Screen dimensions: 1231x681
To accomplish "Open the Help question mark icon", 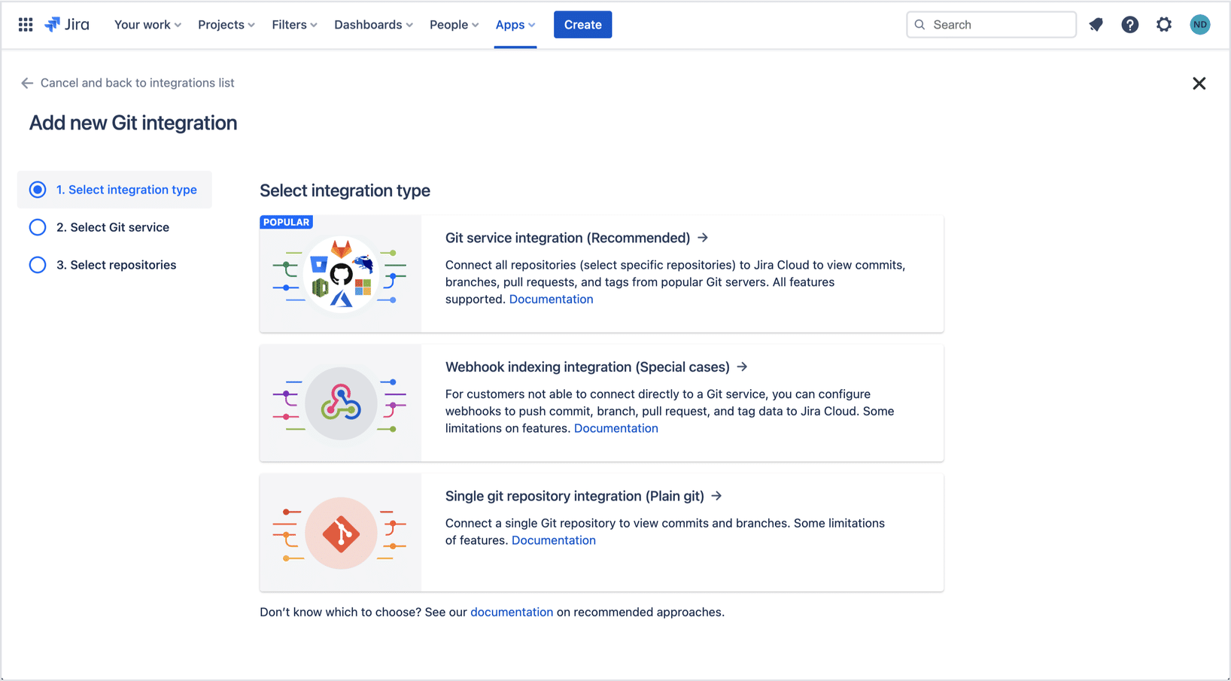I will point(1130,24).
